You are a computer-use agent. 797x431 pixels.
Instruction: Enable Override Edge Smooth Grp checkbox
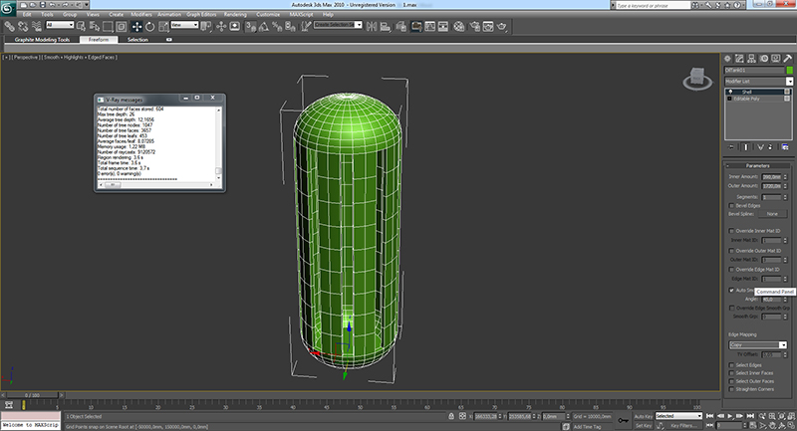click(x=731, y=308)
